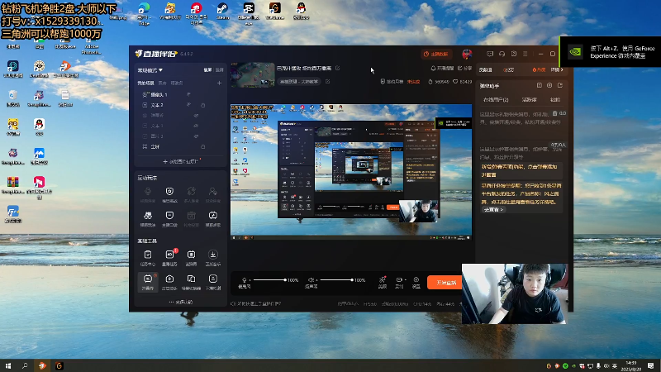The width and height of the screenshot is (661, 372).
Task: Open the last tool in the 互动玩法 lower row
Action: pyautogui.click(x=213, y=218)
